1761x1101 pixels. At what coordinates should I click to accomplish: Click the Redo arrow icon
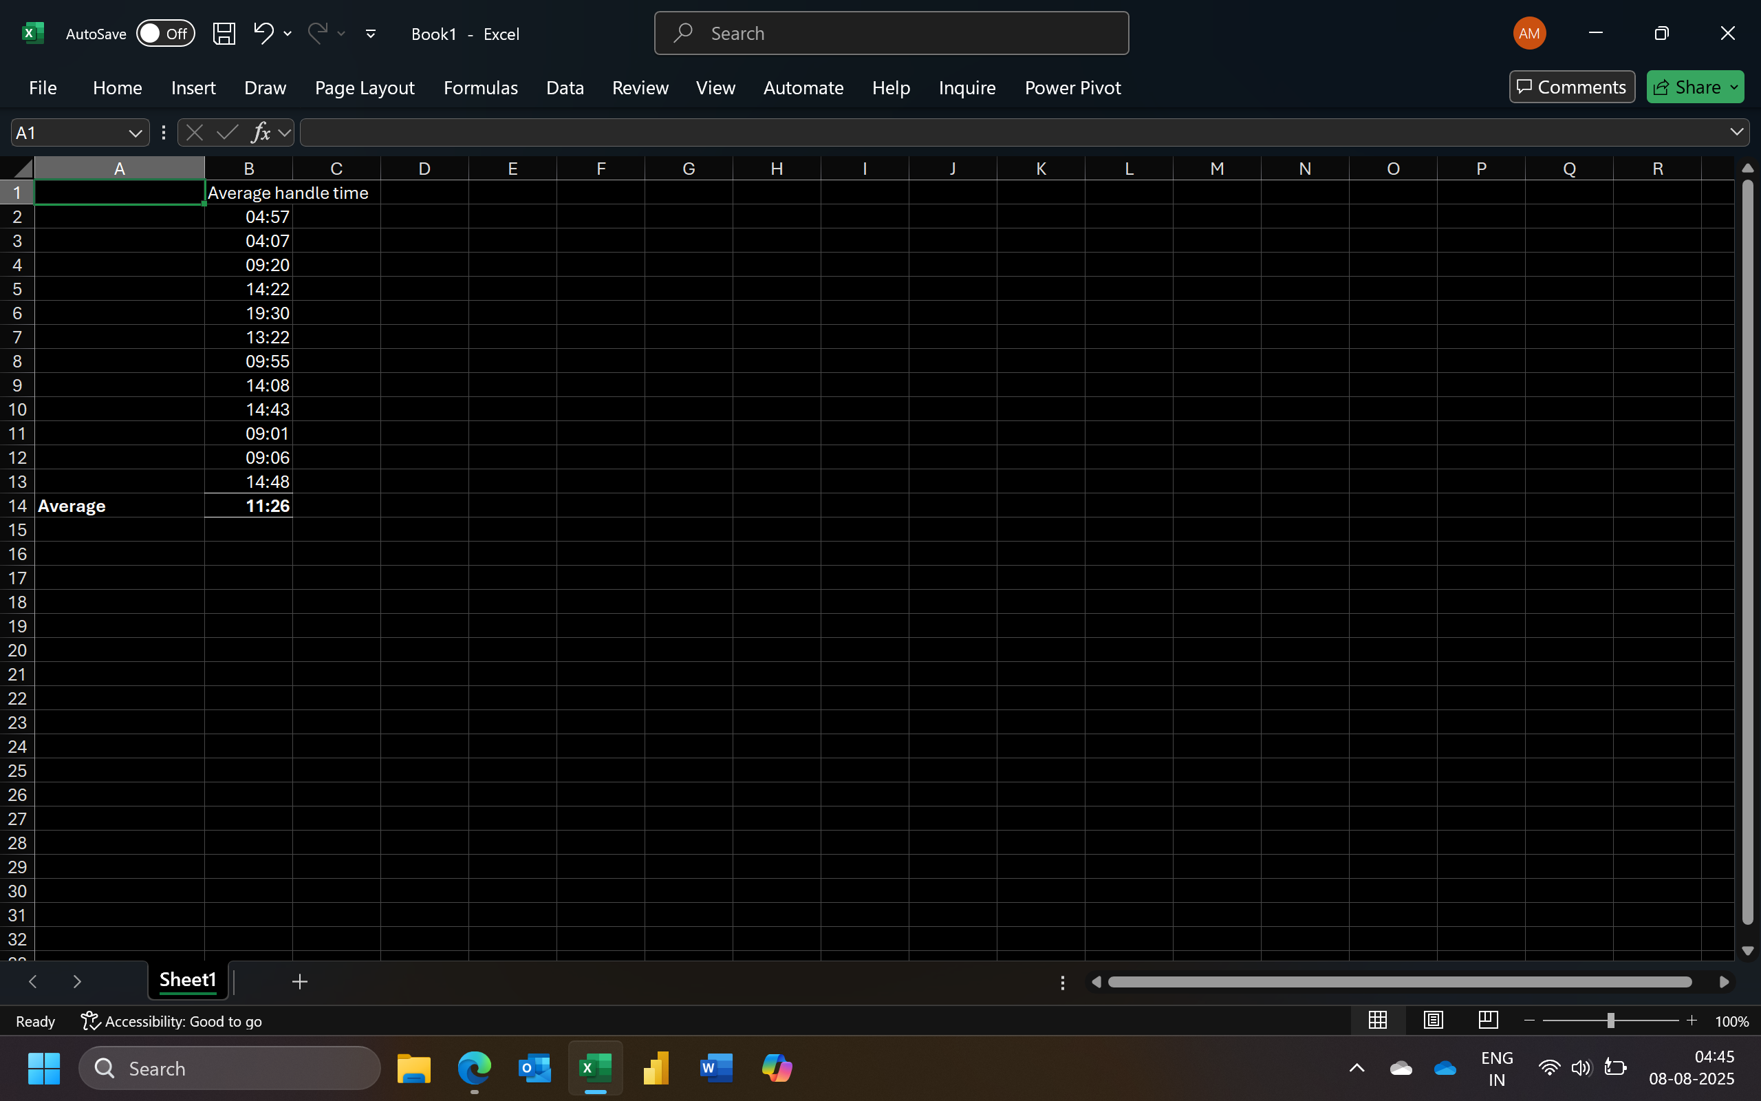click(x=317, y=33)
